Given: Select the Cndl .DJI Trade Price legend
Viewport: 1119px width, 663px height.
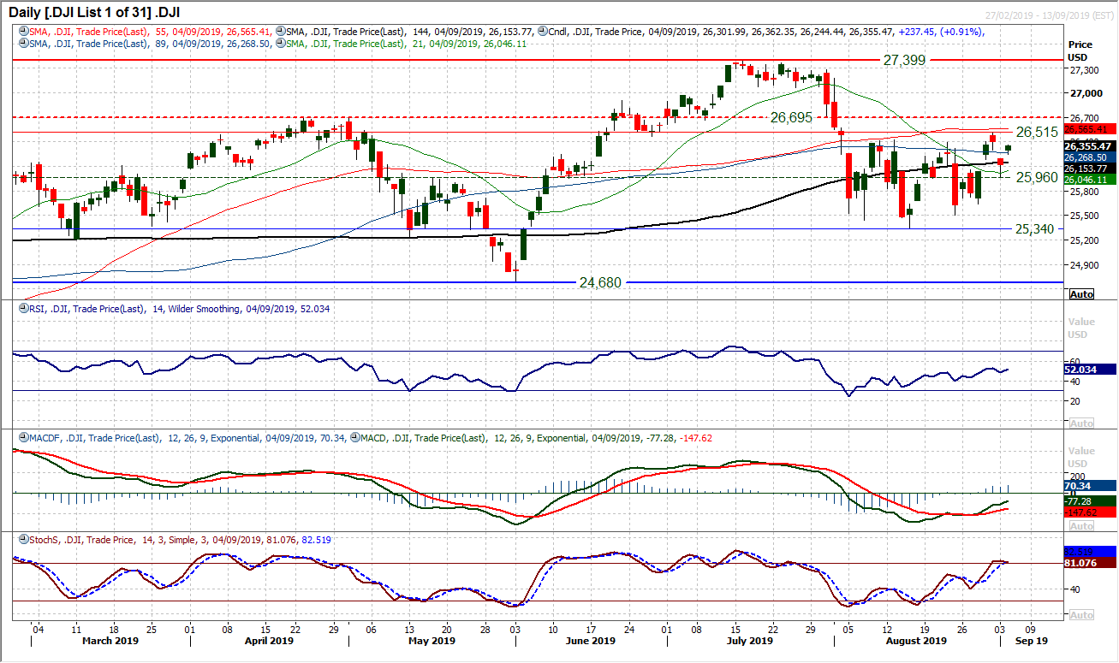Looking at the screenshot, I should click(767, 32).
